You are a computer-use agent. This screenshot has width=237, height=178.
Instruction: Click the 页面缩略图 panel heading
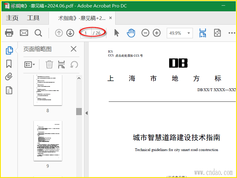[38, 49]
